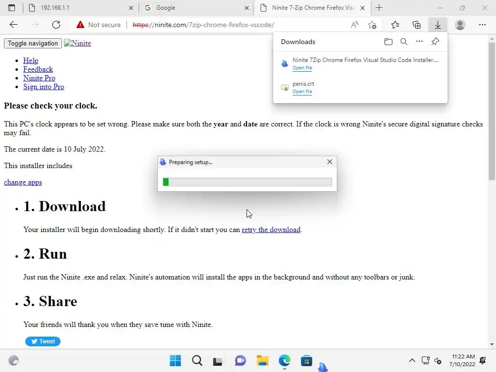This screenshot has width=496, height=372.
Task: Switch to Microsoft Edge on taskbar
Action: click(x=284, y=360)
